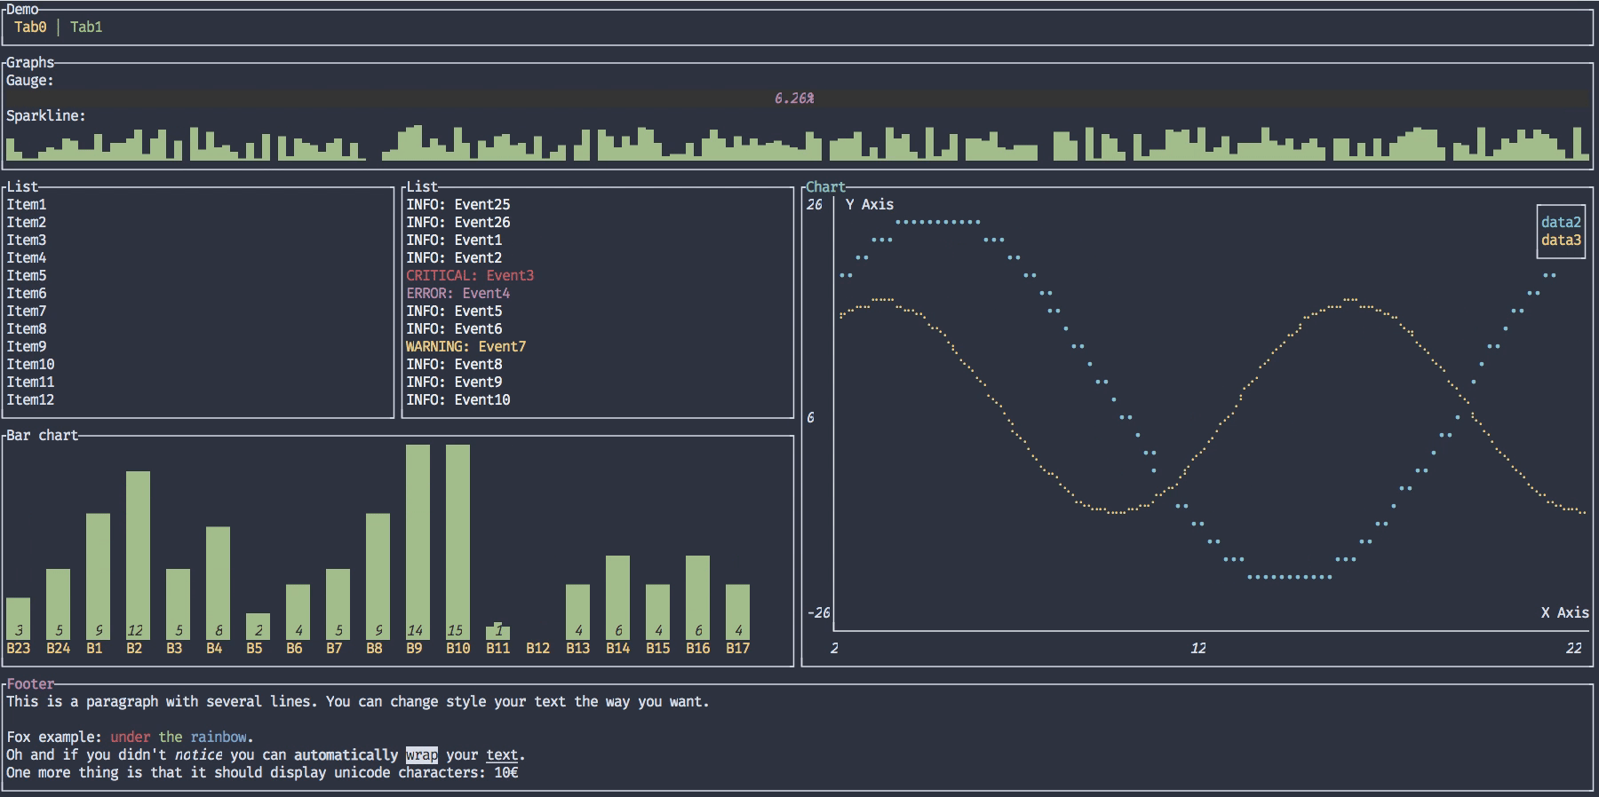This screenshot has width=1599, height=797.
Task: Click the B14 bar label
Action: (618, 649)
